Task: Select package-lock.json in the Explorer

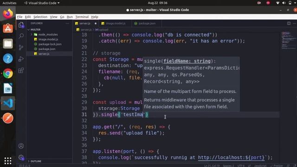Action: [x=50, y=44]
